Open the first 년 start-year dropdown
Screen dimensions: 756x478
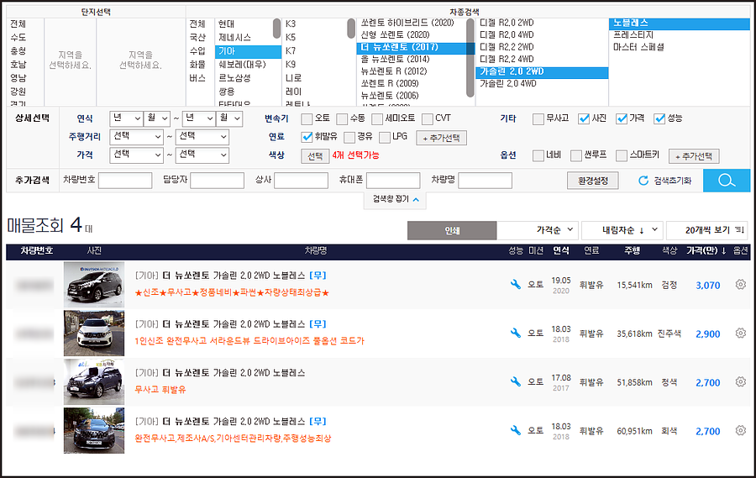(126, 118)
